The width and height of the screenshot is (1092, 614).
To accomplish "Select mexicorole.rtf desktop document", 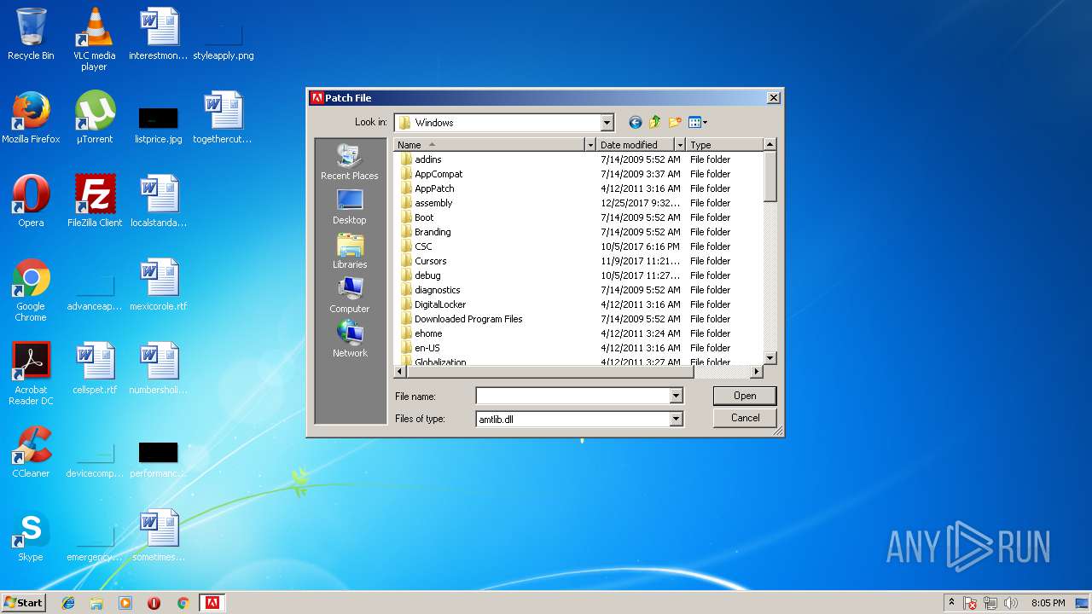I will coord(159,285).
